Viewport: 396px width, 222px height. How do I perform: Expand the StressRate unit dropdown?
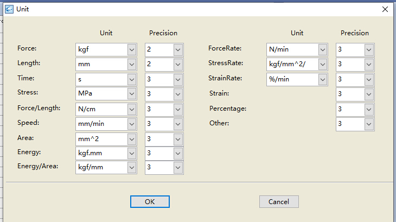297,65
